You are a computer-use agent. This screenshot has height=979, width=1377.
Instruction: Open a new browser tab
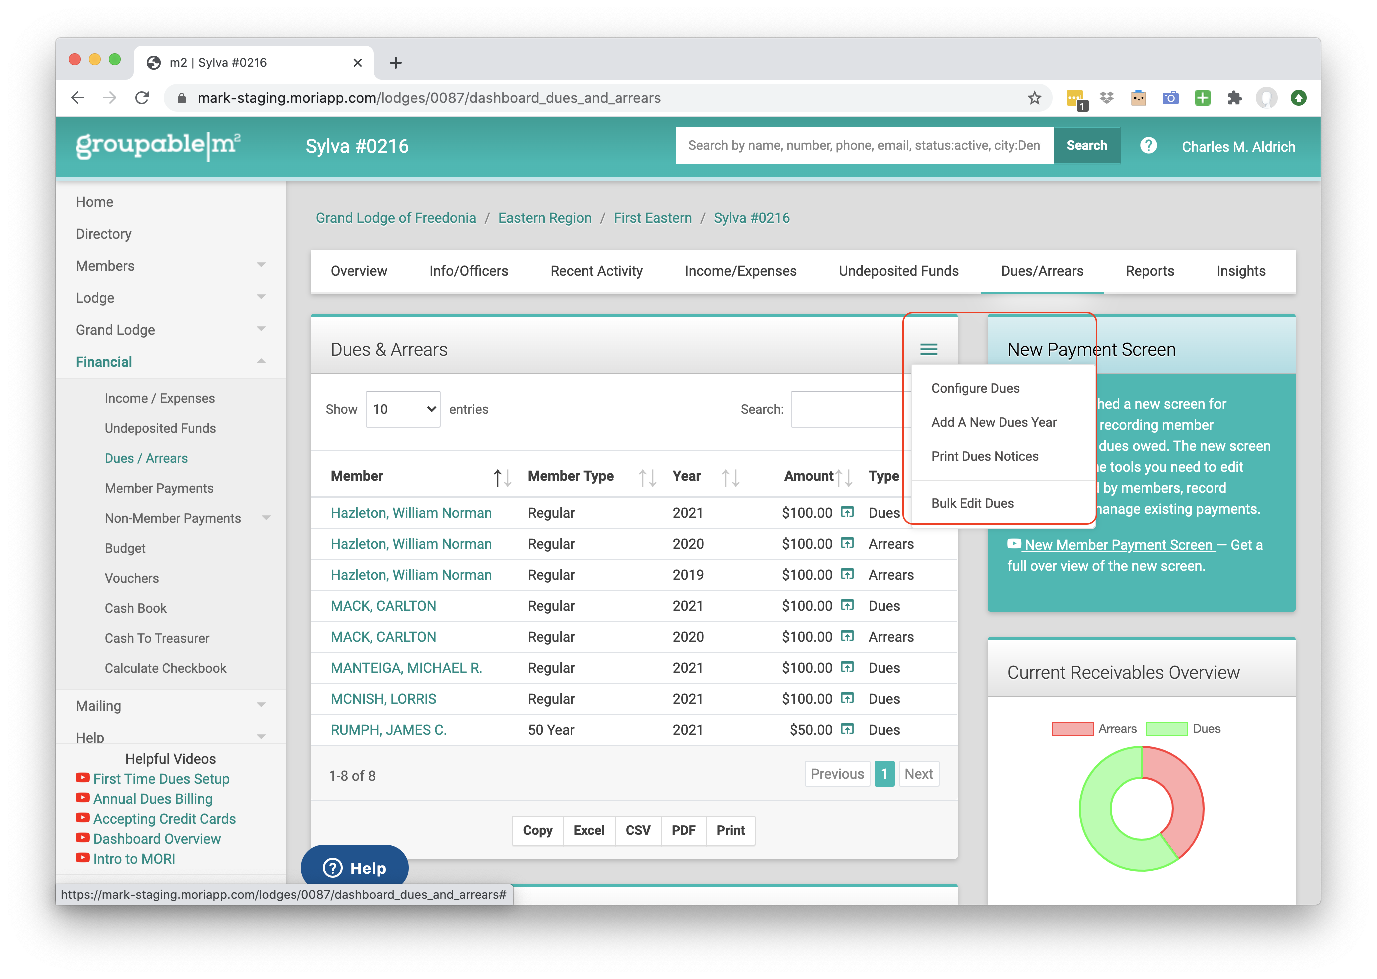pos(395,62)
